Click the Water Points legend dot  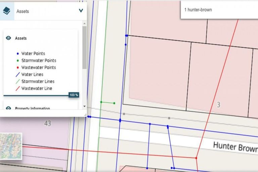[x=17, y=54]
